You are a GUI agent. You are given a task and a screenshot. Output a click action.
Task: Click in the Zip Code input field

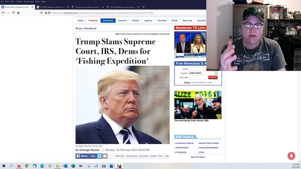[x=198, y=77]
